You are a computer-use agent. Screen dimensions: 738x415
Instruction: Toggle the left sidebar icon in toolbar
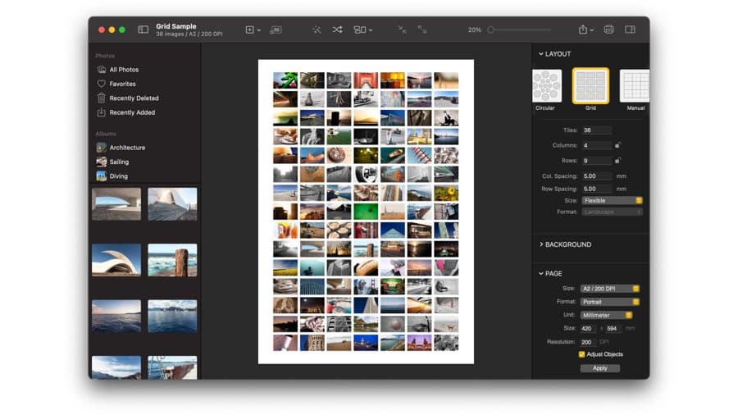pos(143,30)
